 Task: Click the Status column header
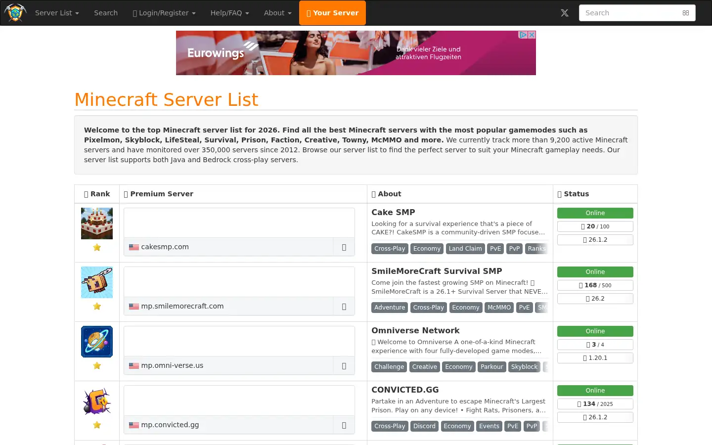[595, 194]
